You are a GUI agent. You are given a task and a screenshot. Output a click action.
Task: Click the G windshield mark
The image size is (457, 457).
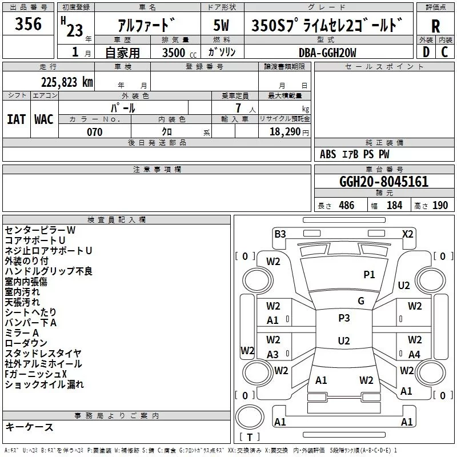(x=361, y=301)
